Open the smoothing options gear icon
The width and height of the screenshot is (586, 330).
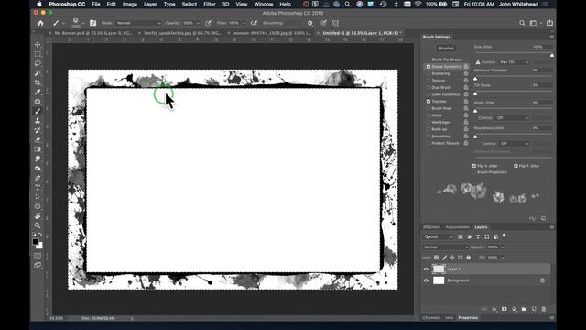pos(309,23)
